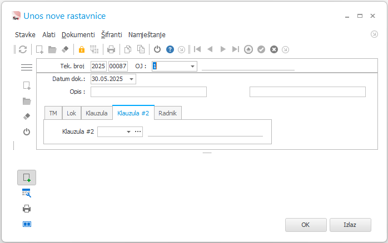Screen dimensions: 388x243
Task: Click the new document toolbar icon
Action: click(39, 49)
